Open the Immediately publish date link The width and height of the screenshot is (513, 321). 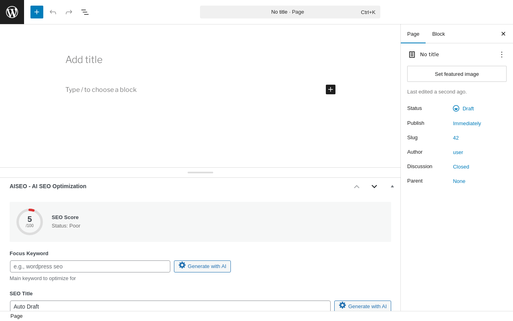[467, 123]
